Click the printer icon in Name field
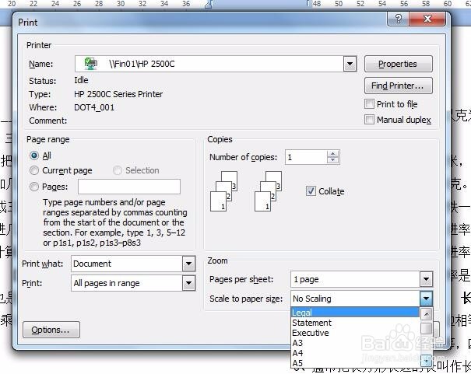Viewport: 471px width, 374px height. (91, 64)
